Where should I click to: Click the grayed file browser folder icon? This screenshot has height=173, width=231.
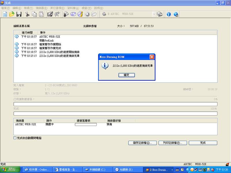pos(94,14)
